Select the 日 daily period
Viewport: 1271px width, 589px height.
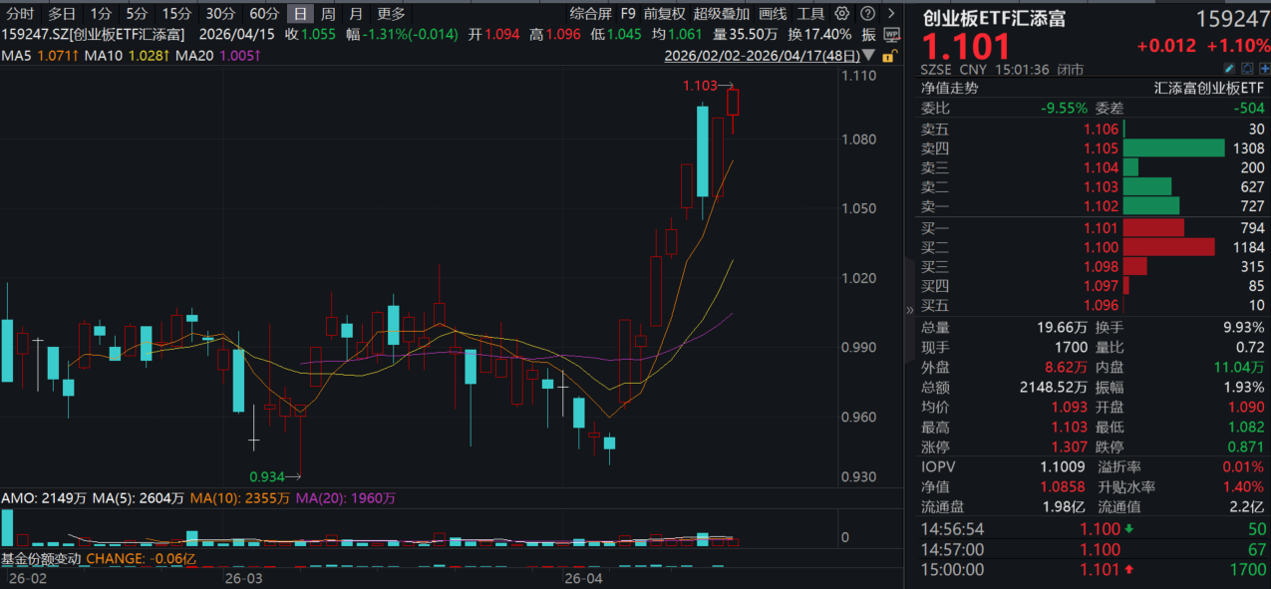[299, 14]
